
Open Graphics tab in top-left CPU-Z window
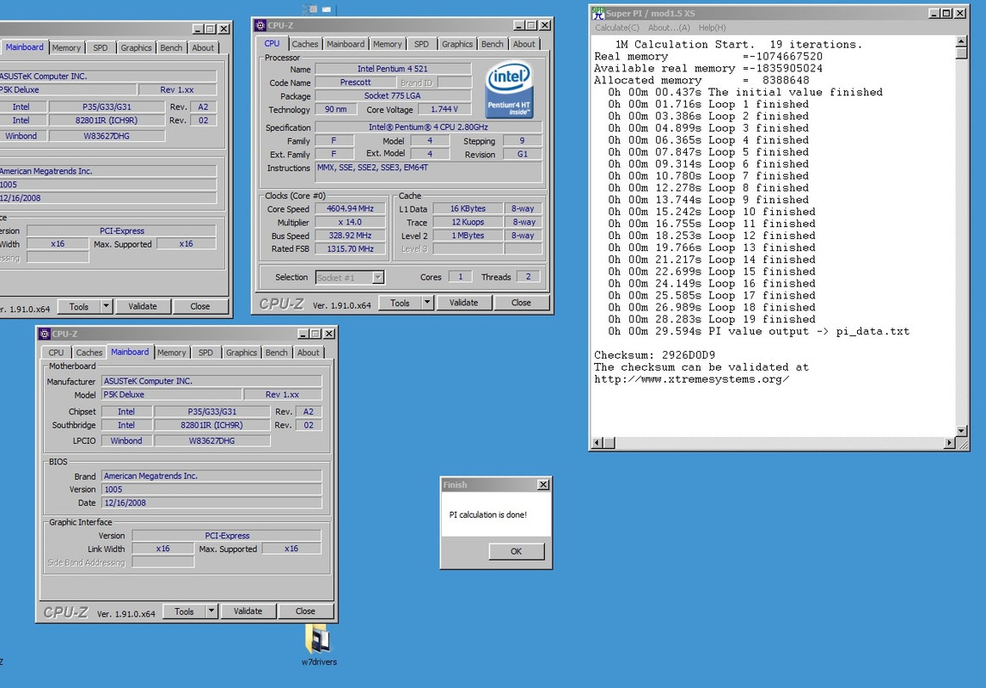click(136, 48)
